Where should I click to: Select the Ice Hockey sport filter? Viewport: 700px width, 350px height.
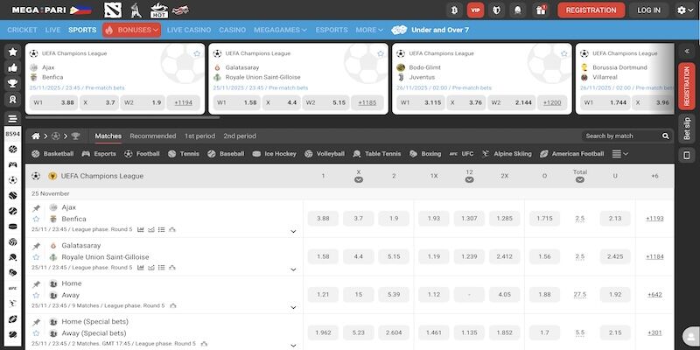pos(275,154)
